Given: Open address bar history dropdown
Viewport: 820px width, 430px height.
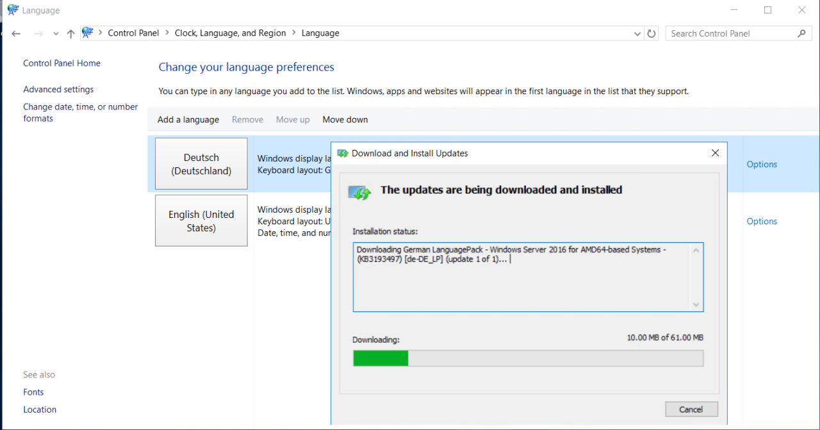Looking at the screenshot, I should 637,33.
